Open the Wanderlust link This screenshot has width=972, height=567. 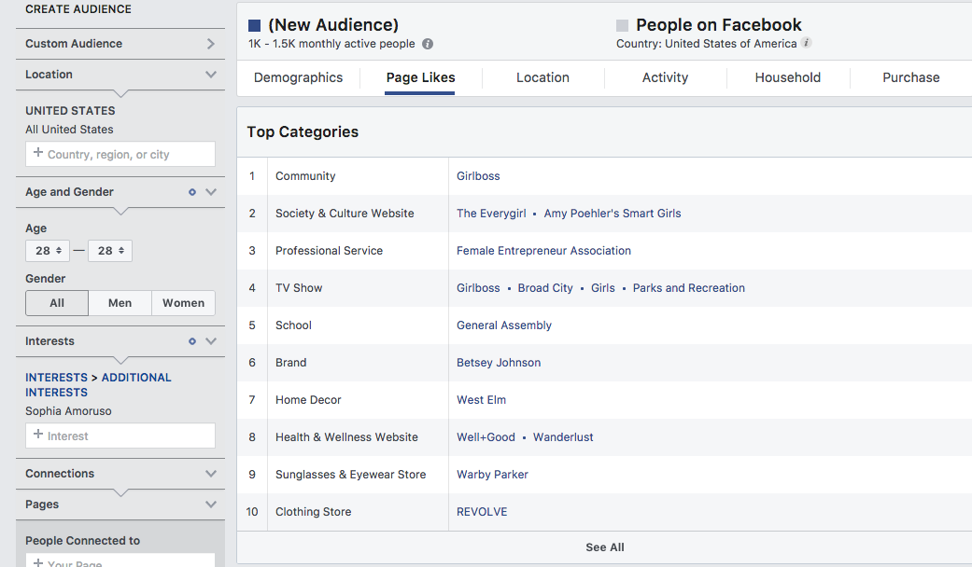563,437
